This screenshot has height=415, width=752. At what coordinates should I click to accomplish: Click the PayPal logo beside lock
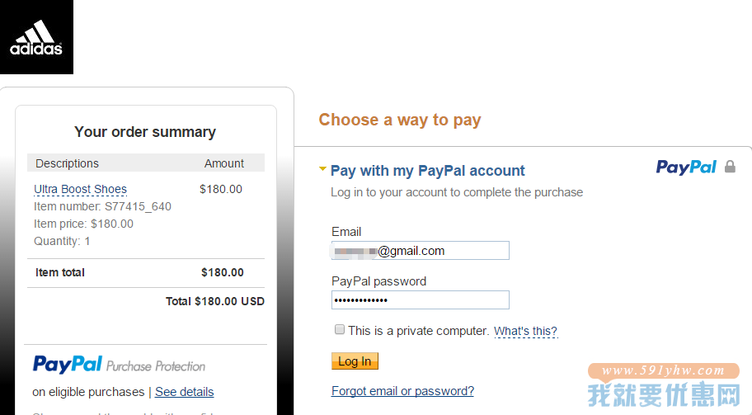686,167
